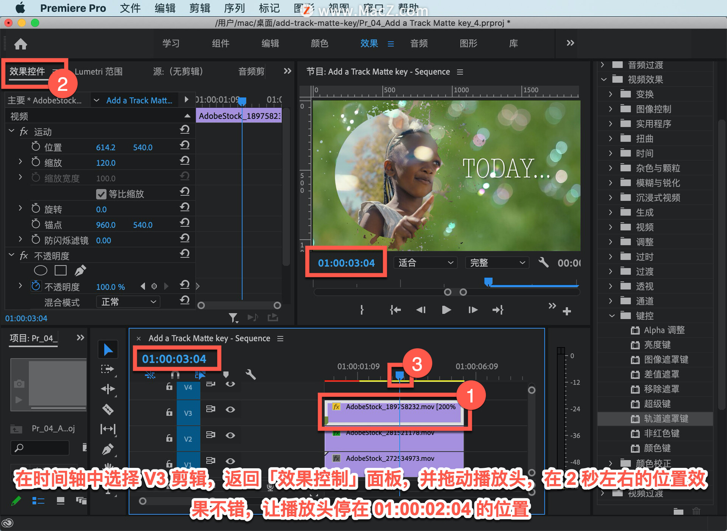
Task: Reset the Scale parameter
Action: (x=184, y=161)
